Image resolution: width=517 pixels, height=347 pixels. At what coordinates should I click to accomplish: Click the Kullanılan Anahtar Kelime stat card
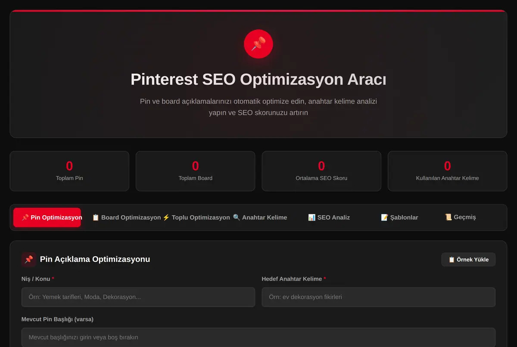[447, 171]
